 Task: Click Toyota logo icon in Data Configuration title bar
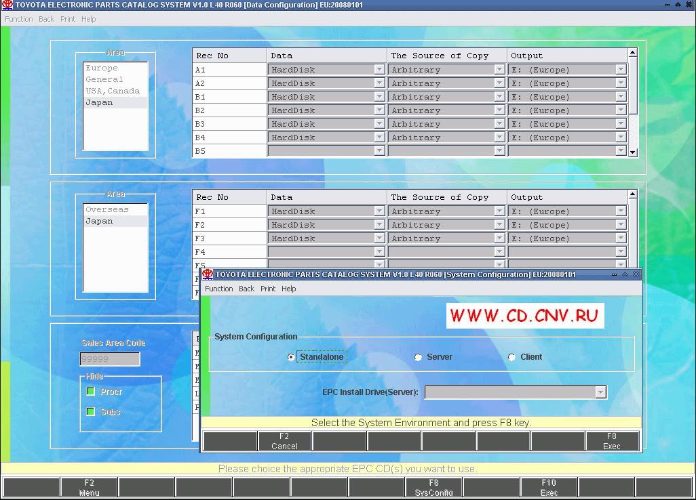7,5
